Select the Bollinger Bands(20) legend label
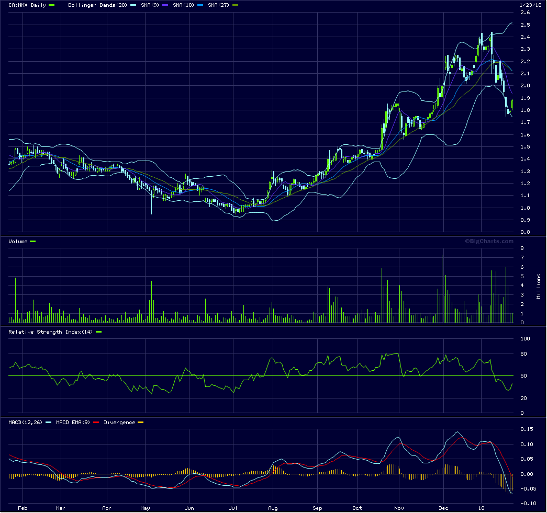 point(95,5)
